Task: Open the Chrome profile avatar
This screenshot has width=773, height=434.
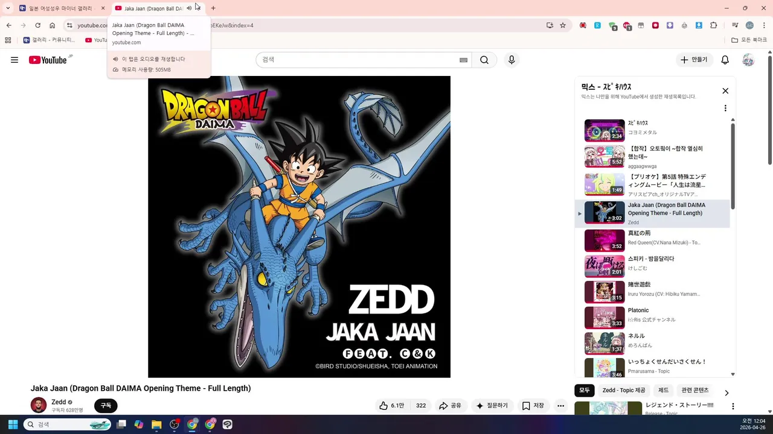Action: point(749,25)
